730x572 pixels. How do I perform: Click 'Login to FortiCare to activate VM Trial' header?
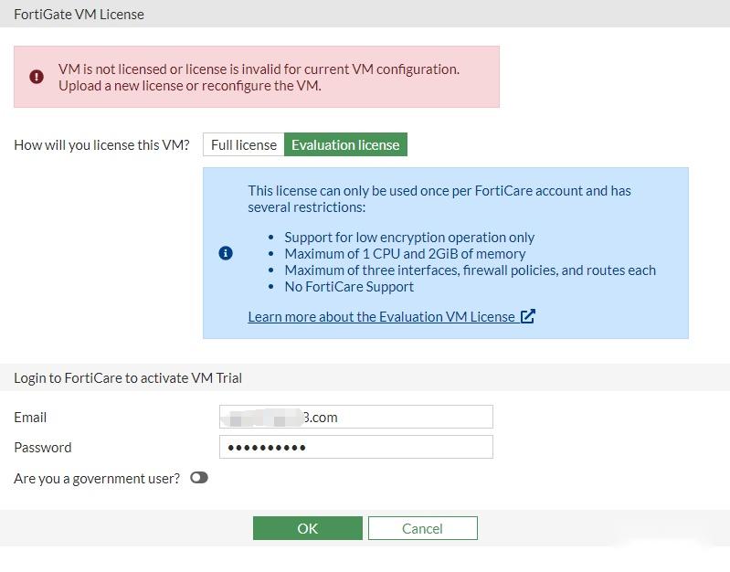[128, 377]
